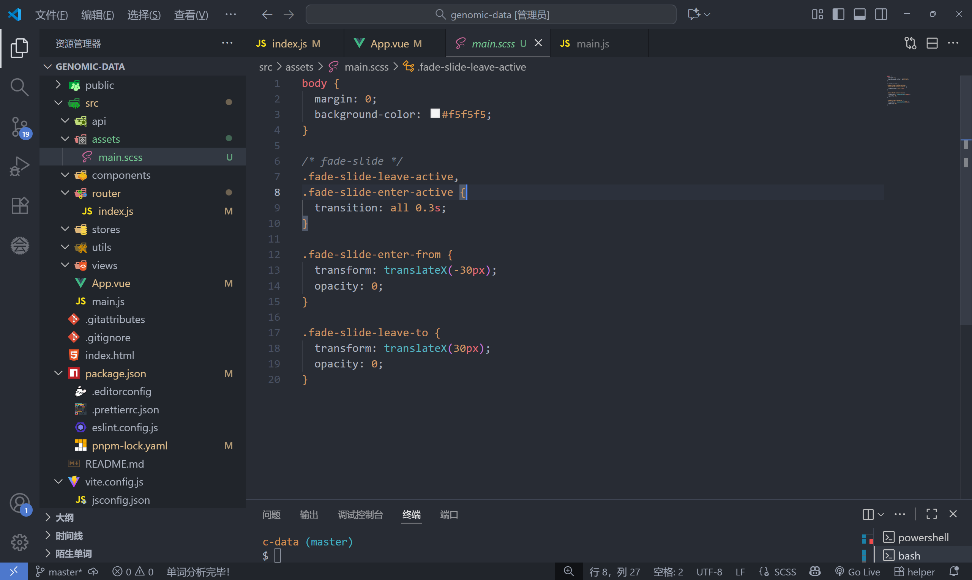Open the 问题 problems panel tab
Screen dimensions: 972x580
[x=271, y=514]
